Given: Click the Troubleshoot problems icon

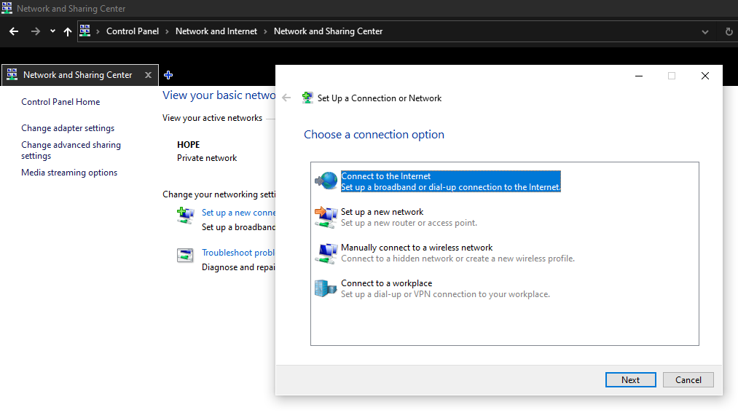Looking at the screenshot, I should pyautogui.click(x=185, y=256).
